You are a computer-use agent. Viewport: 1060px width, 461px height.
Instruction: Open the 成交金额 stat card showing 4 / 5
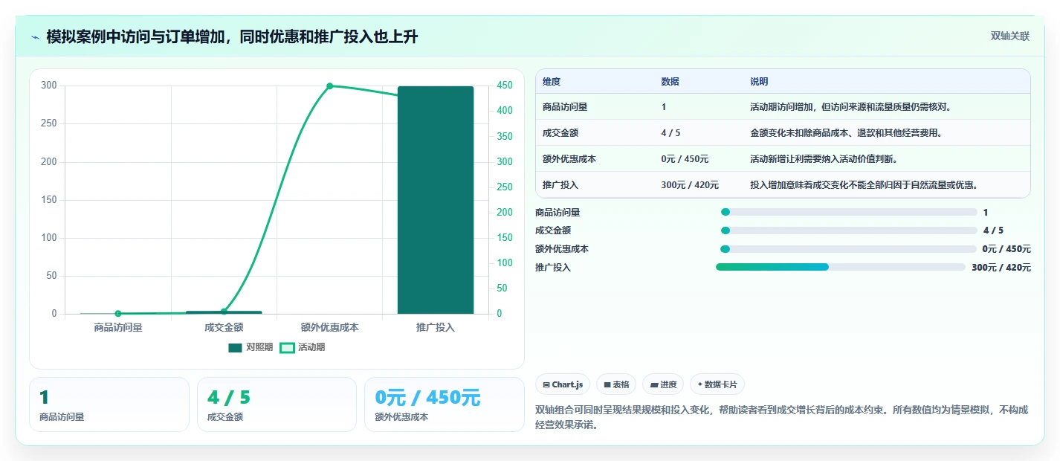click(x=277, y=404)
